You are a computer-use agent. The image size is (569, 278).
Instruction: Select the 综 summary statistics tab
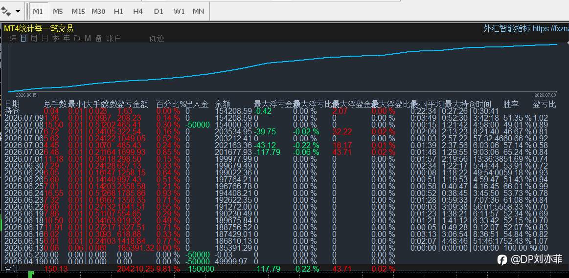(x=13, y=39)
